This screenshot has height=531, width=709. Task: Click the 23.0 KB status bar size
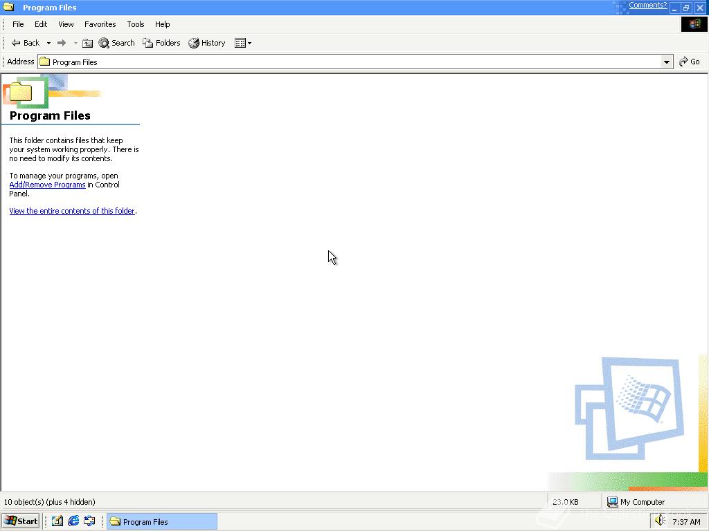tap(565, 502)
